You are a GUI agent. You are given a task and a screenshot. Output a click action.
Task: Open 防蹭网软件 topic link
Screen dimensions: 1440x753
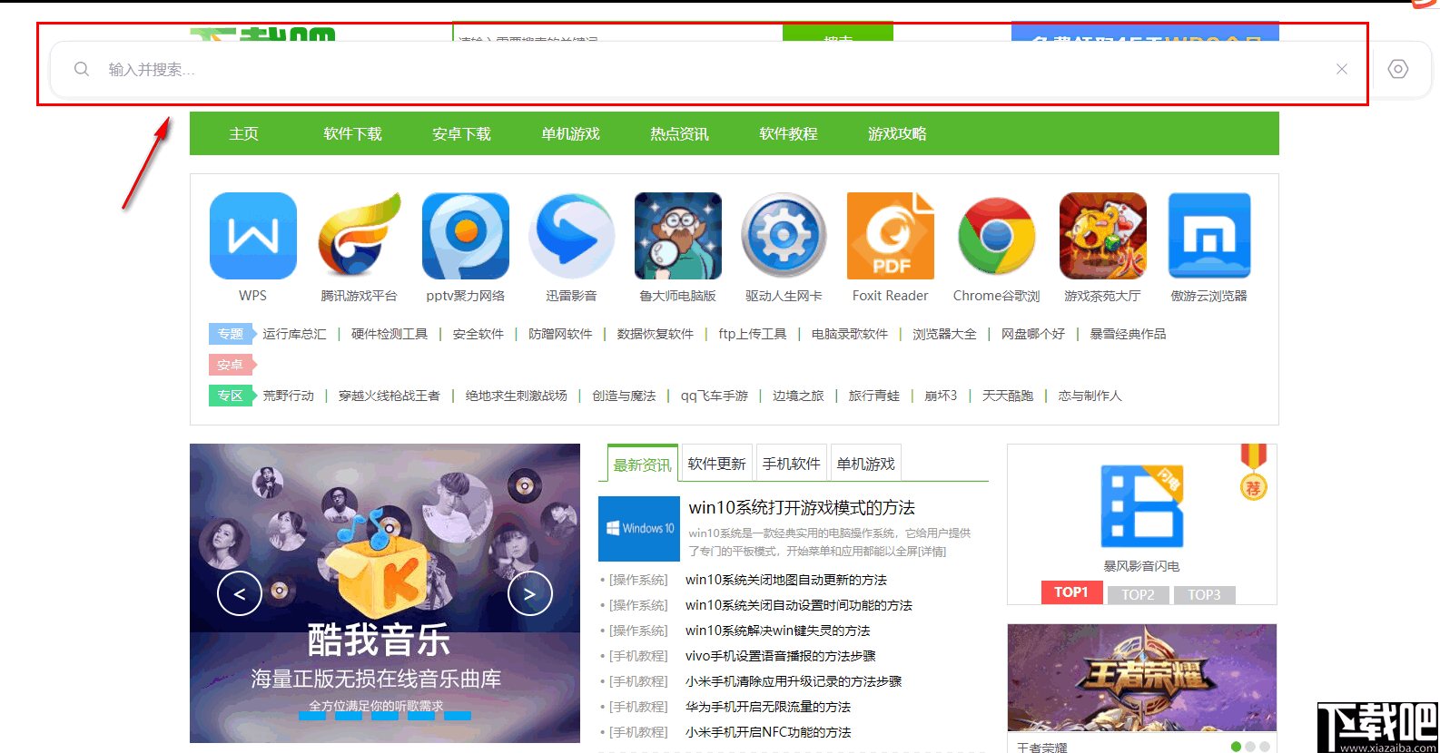pos(560,334)
